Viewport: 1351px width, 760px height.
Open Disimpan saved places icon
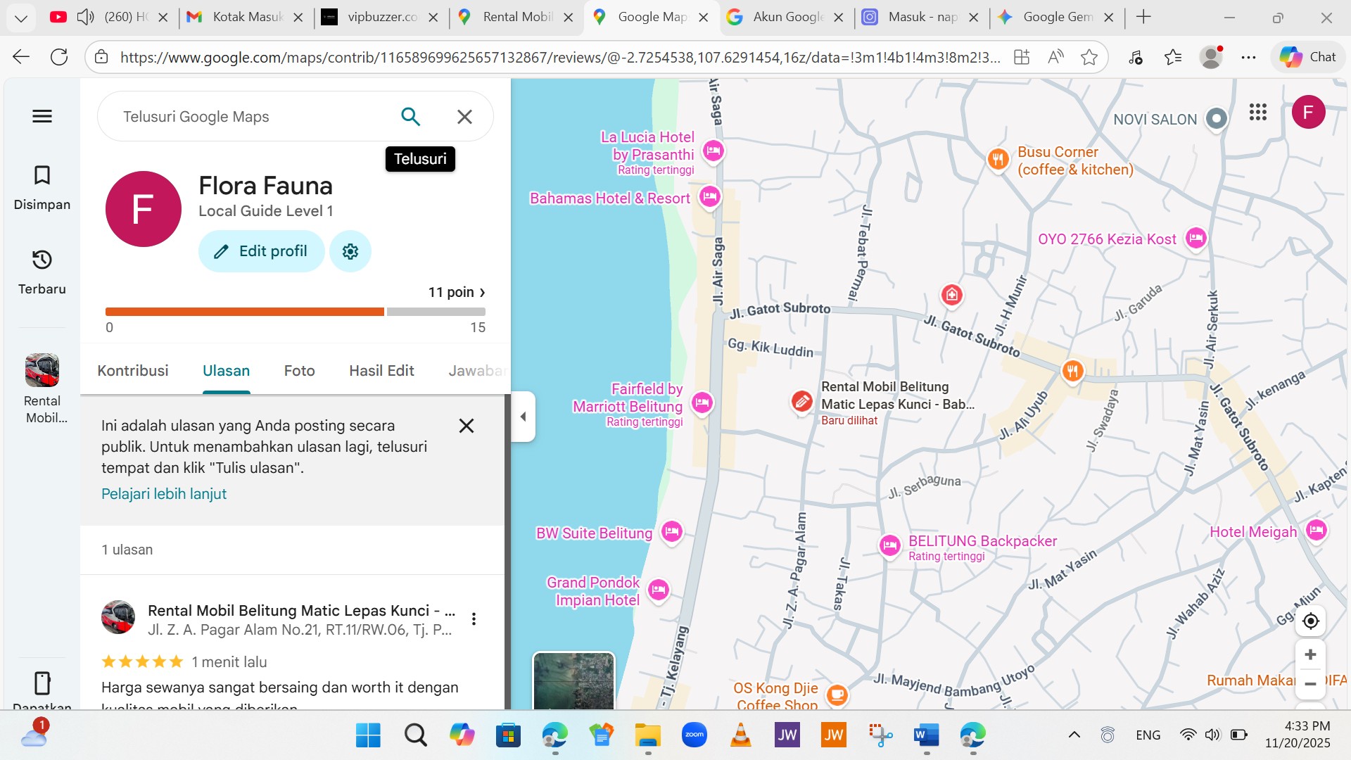42,175
